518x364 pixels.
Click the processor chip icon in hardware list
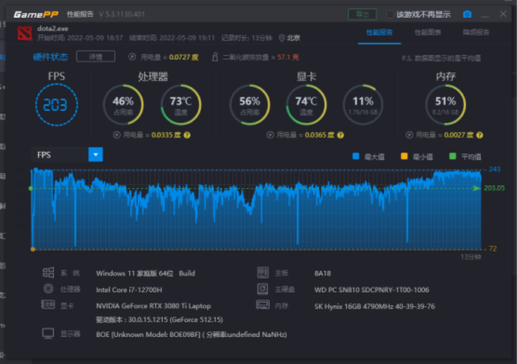[48, 289]
